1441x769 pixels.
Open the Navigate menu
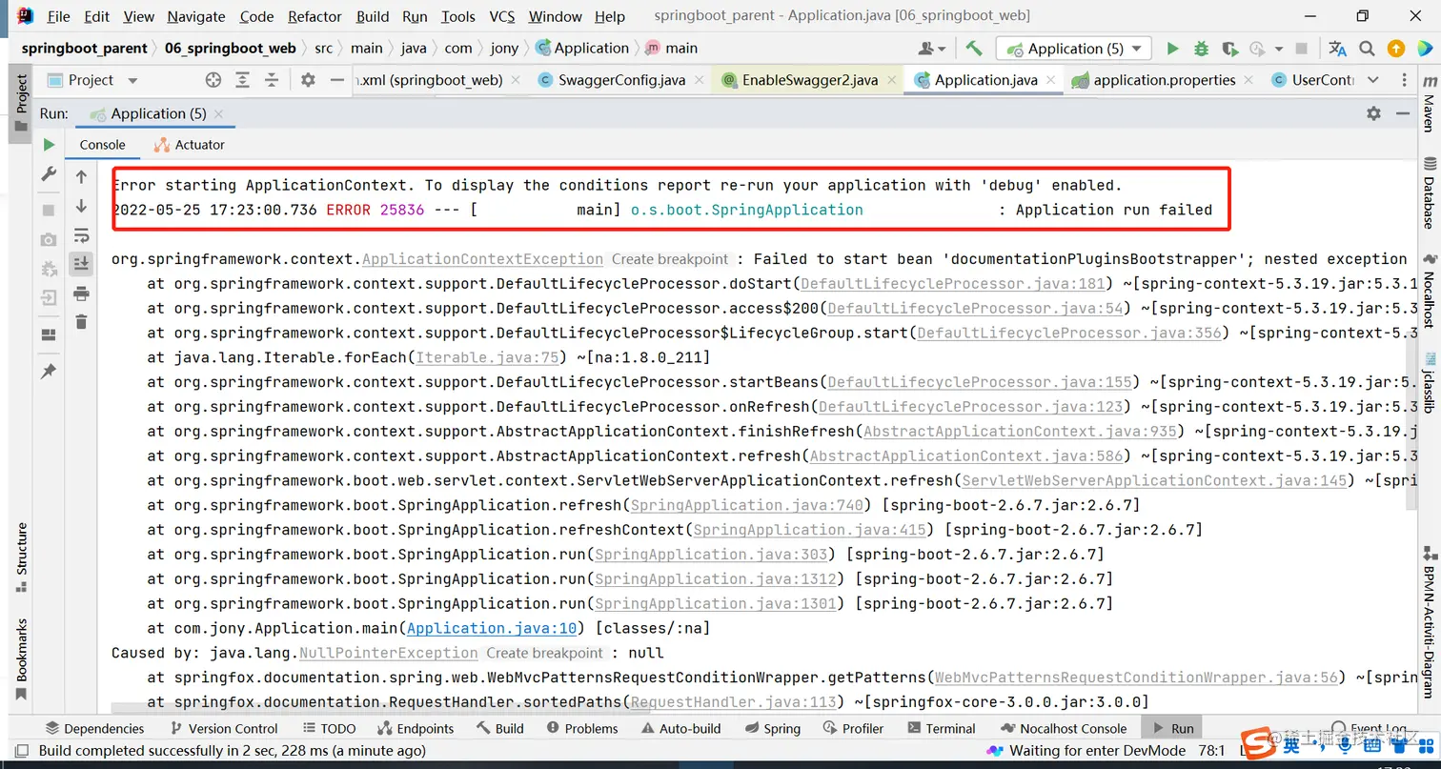pos(196,16)
